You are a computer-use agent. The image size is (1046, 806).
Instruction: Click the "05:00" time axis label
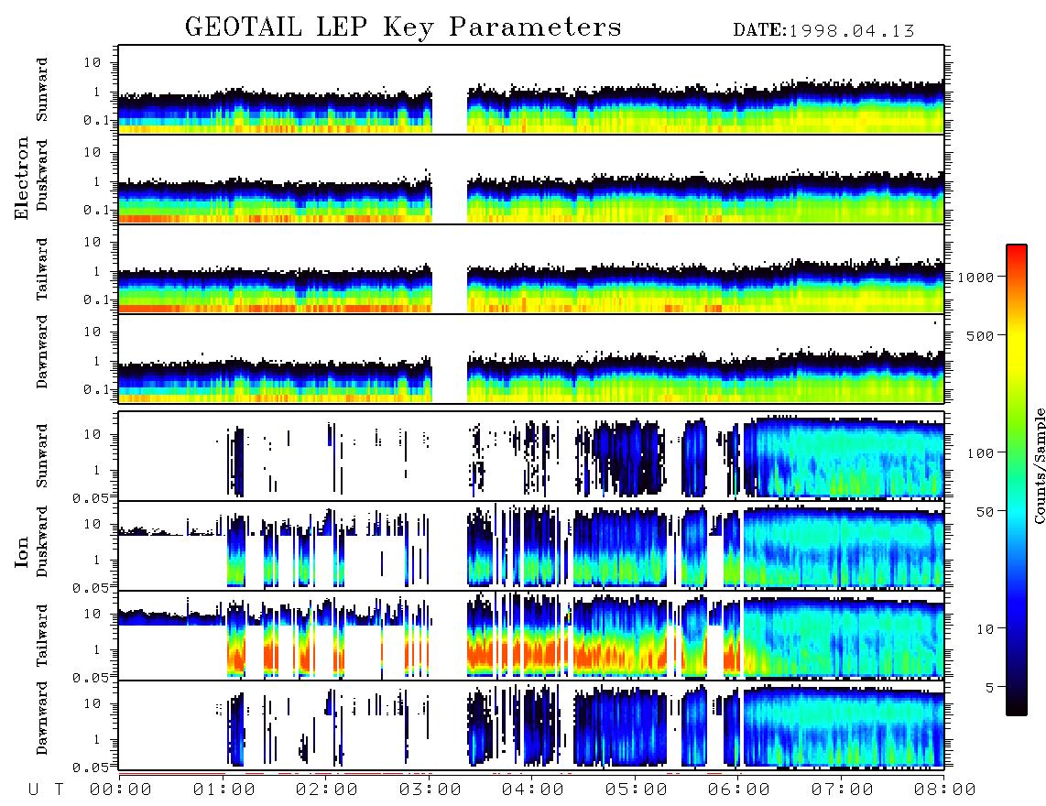(x=637, y=790)
